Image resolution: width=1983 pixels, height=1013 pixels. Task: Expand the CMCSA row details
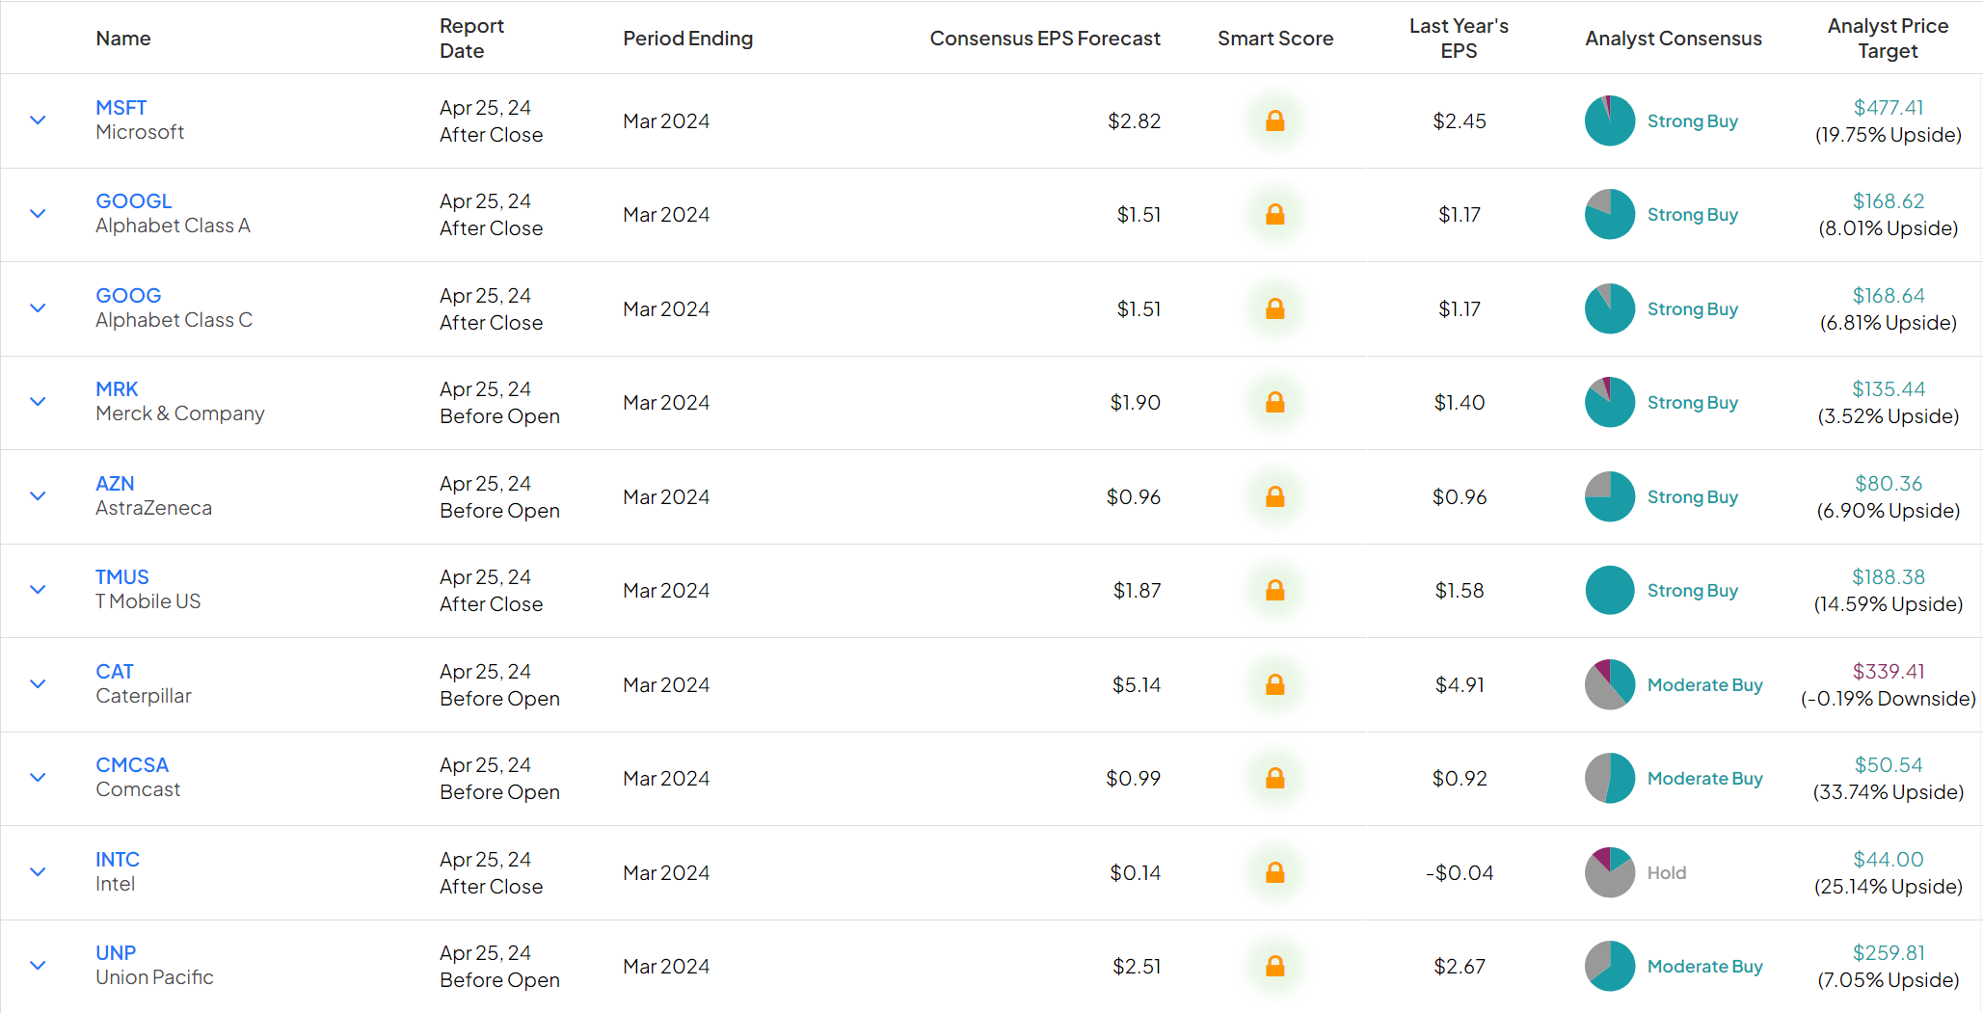point(38,778)
